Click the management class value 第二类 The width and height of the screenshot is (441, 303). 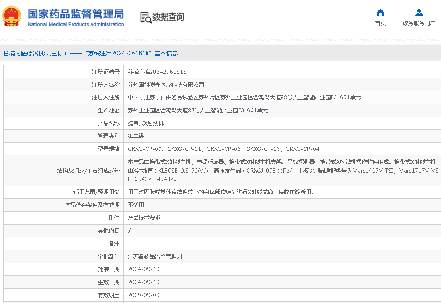pyautogui.click(x=136, y=136)
